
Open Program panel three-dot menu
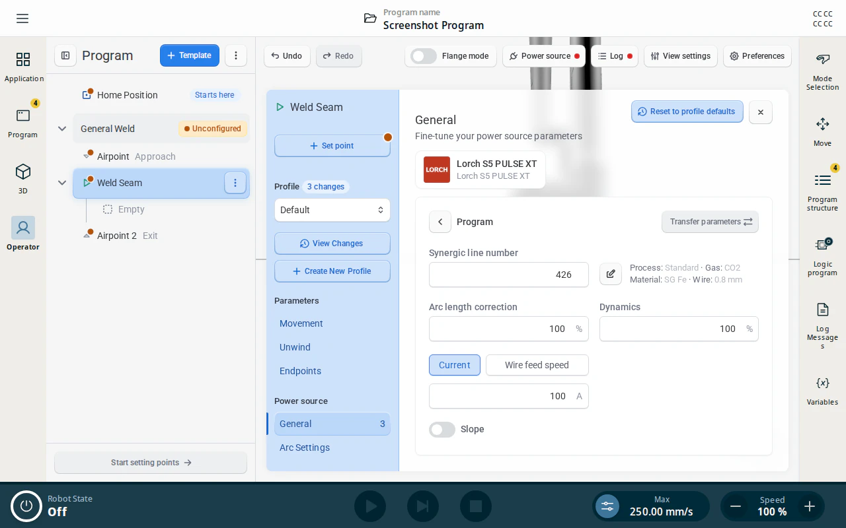[236, 55]
